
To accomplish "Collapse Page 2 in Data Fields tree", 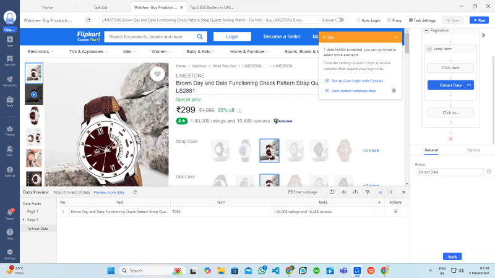I will [24, 220].
